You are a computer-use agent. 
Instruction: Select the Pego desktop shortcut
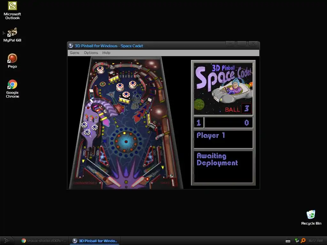12,61
